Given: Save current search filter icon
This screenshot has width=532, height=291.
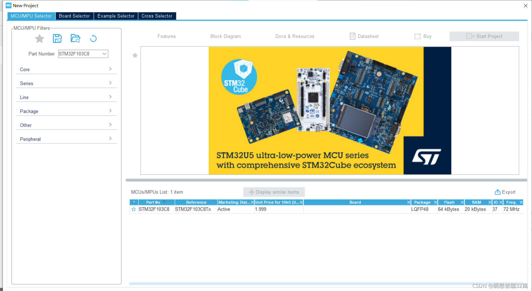Looking at the screenshot, I should [x=57, y=39].
